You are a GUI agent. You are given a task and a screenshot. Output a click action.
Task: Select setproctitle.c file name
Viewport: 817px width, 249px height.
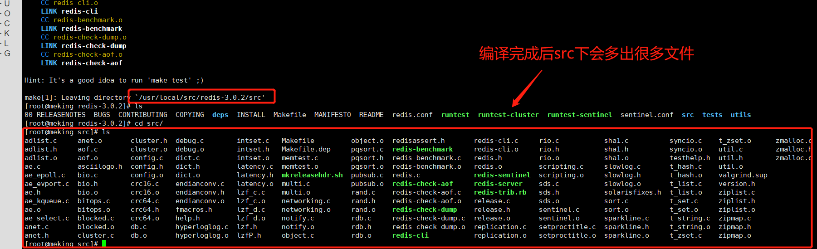pyautogui.click(x=567, y=227)
